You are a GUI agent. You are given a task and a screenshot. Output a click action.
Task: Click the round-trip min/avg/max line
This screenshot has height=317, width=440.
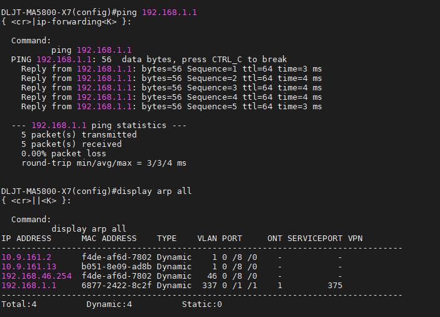point(104,163)
